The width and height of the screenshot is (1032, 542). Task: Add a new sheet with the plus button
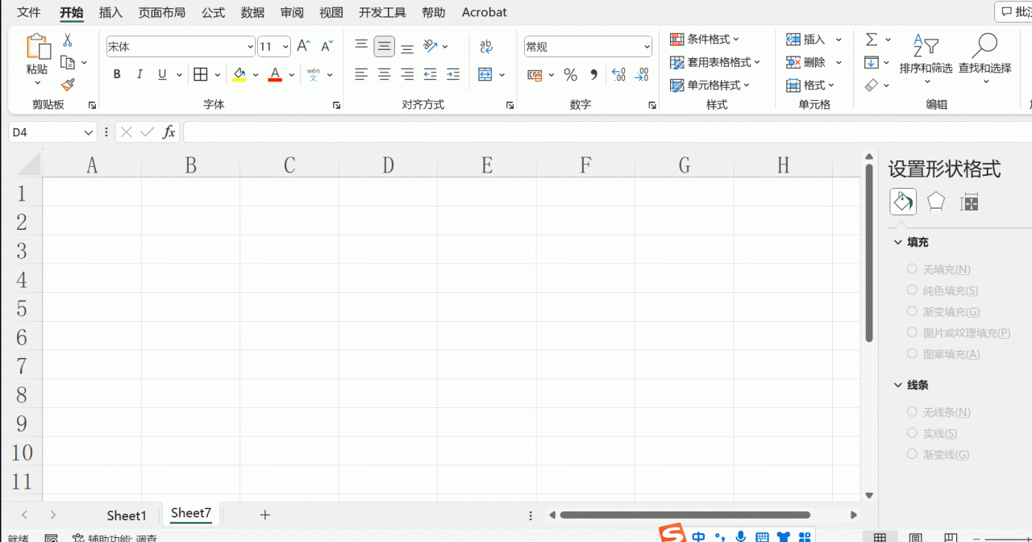coord(265,515)
